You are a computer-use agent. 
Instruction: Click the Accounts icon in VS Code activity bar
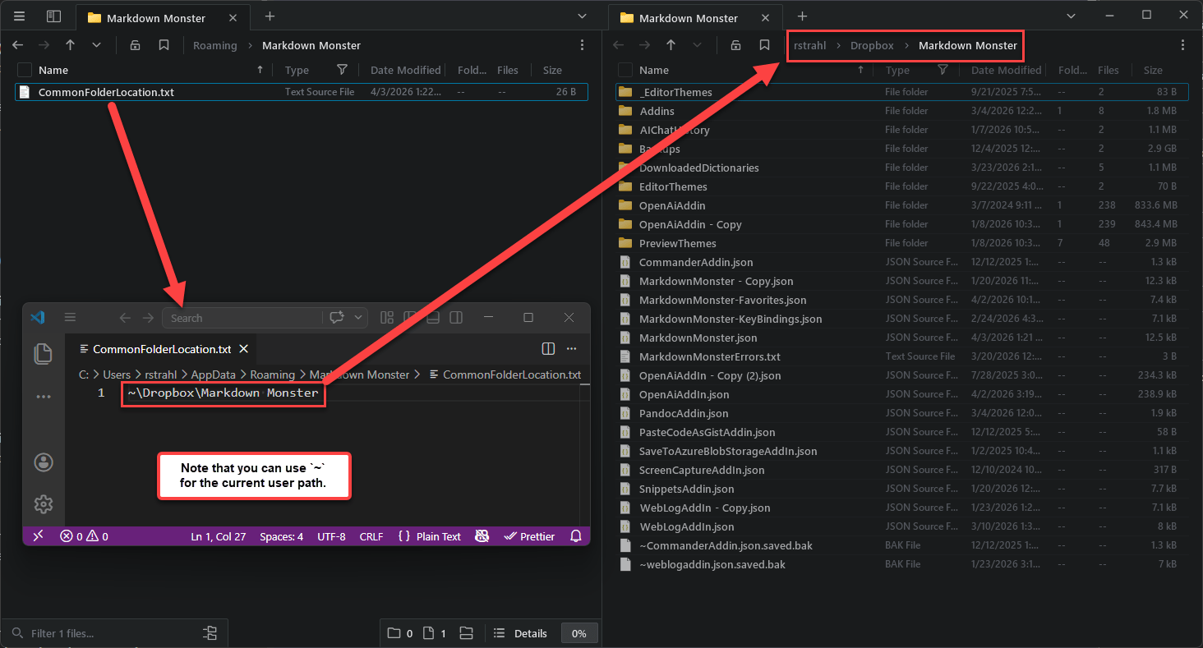(x=43, y=462)
